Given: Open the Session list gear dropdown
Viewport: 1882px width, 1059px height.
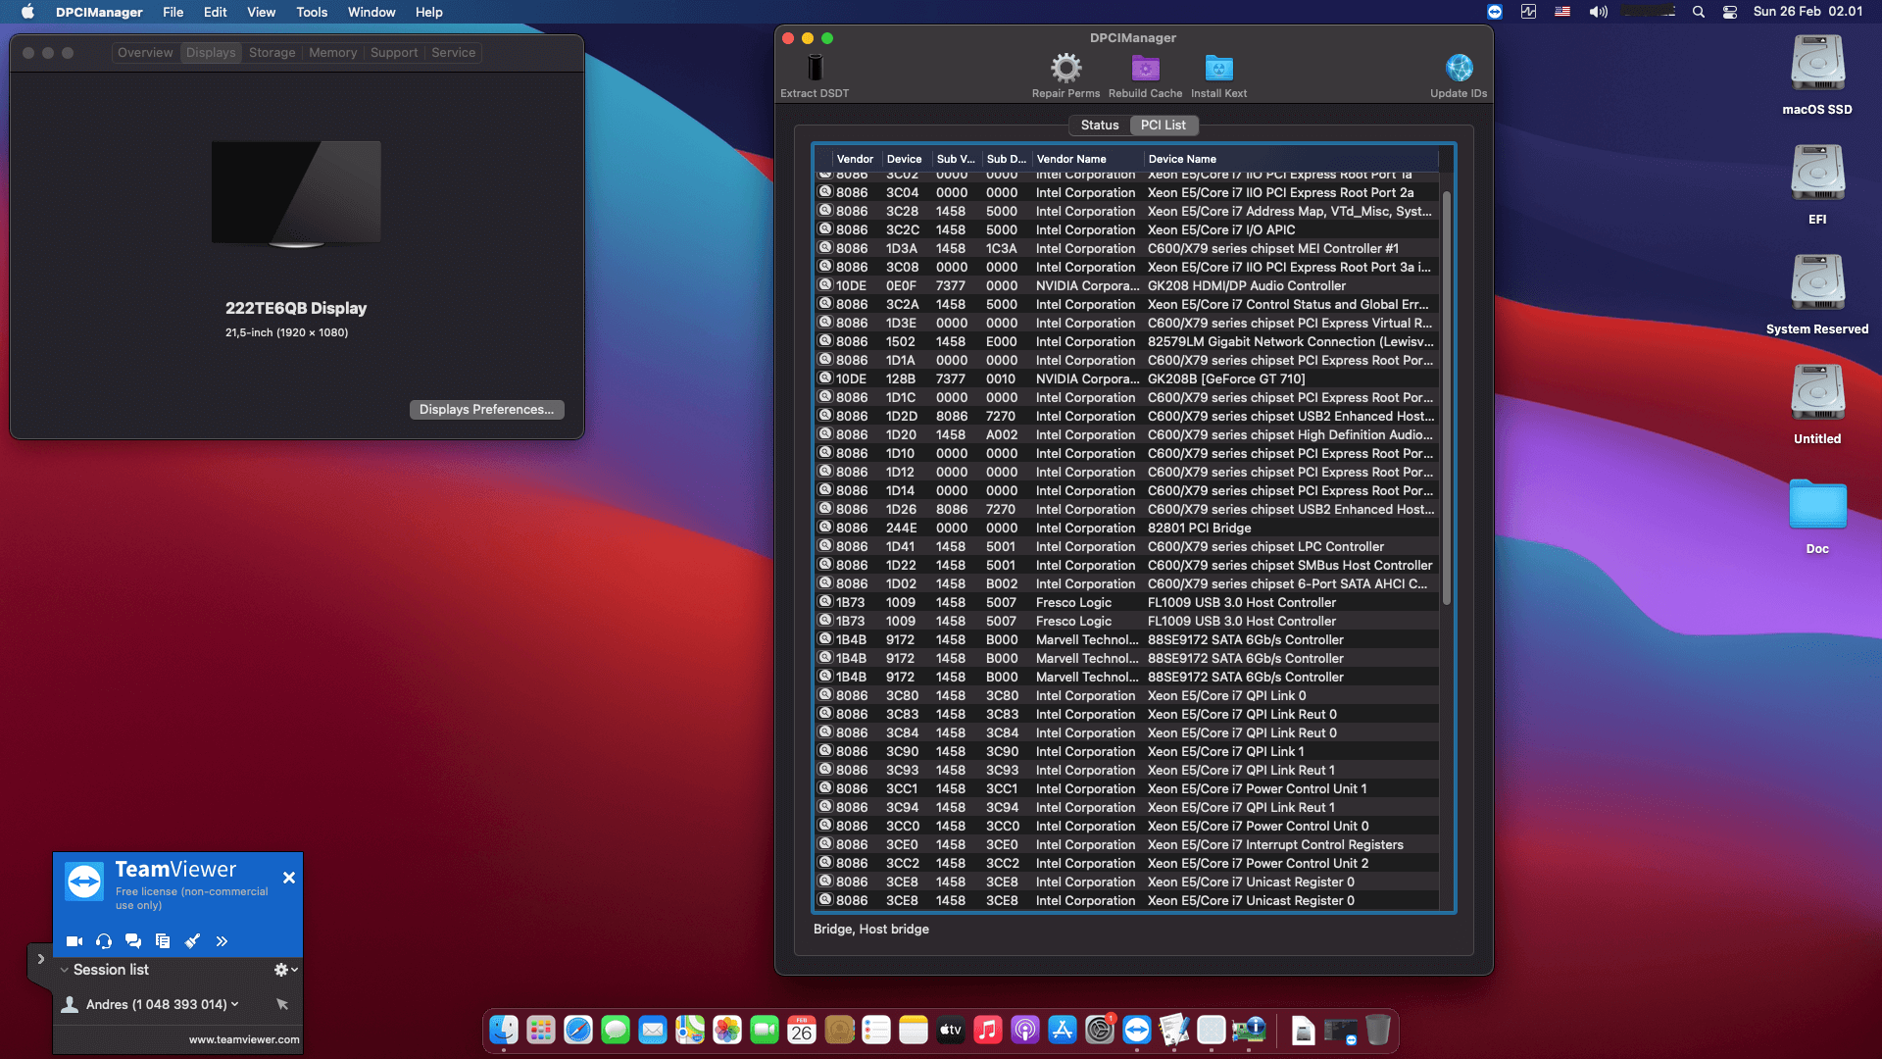Looking at the screenshot, I should [284, 970].
